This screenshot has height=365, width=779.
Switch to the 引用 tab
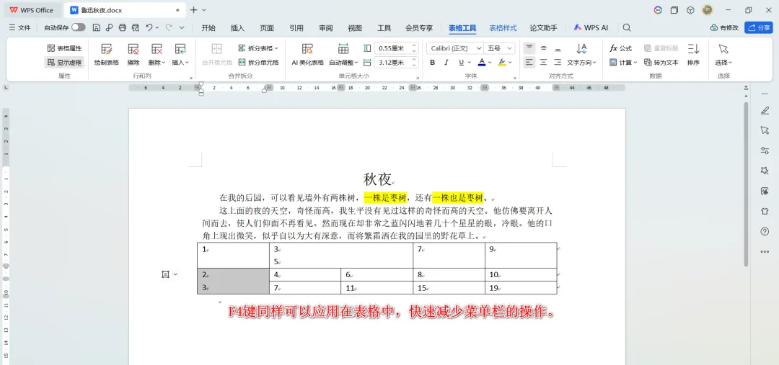click(x=296, y=28)
